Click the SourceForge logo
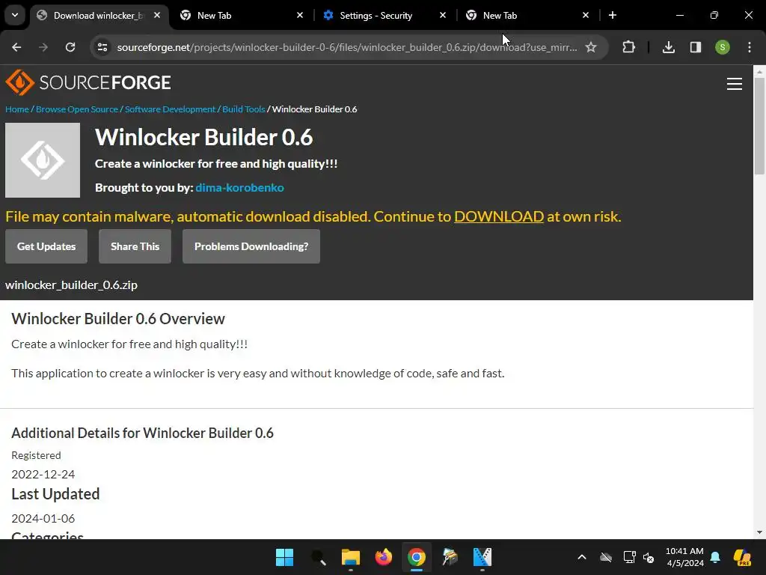766x575 pixels. point(88,82)
